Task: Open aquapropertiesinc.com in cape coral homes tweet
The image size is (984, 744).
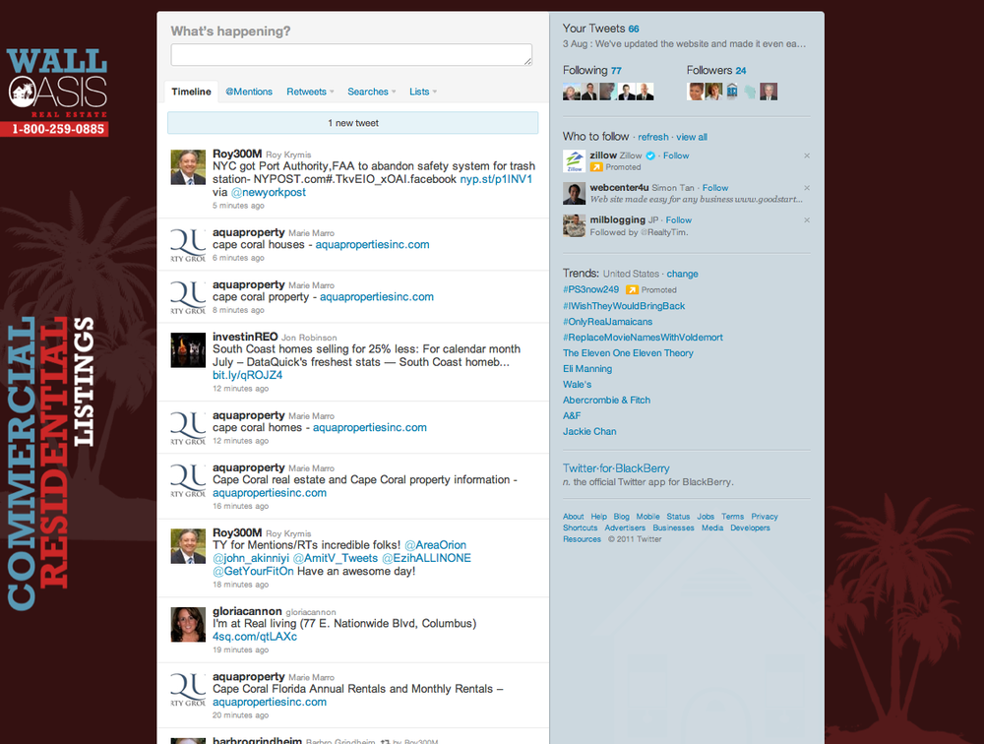Action: coord(370,427)
